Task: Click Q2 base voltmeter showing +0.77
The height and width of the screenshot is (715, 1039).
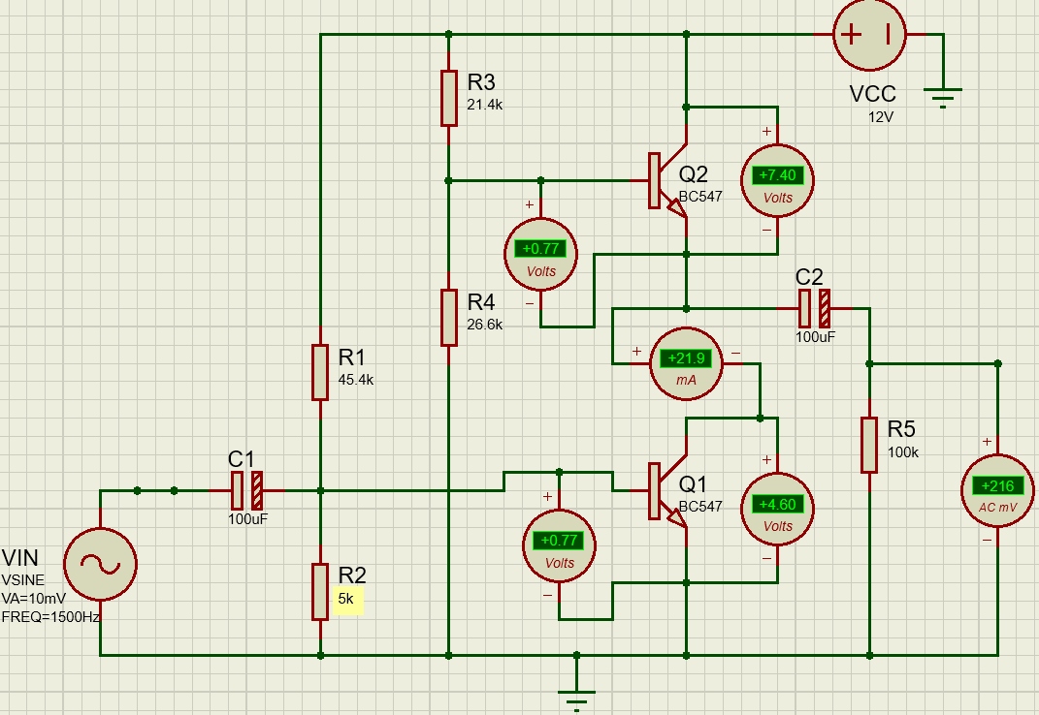Action: 540,254
